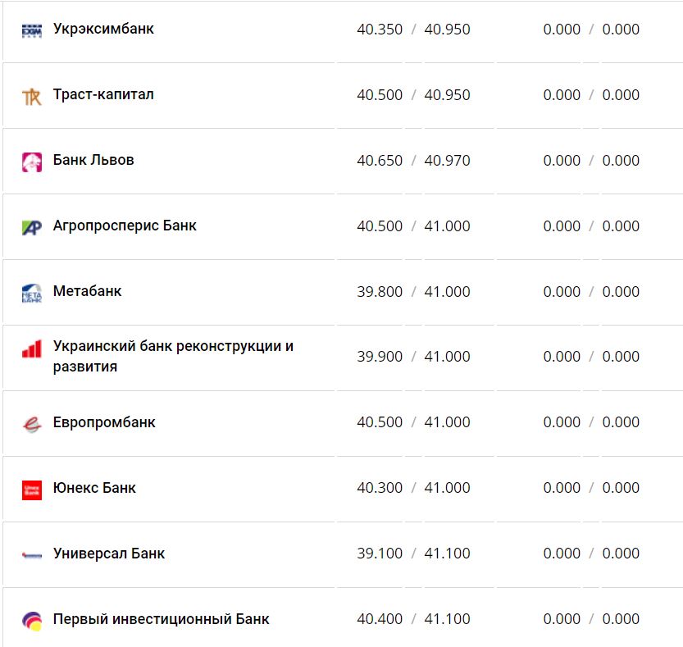Viewport: 683px width, 647px height.
Task: Open the Метабанк bank name link
Action: 87,292
